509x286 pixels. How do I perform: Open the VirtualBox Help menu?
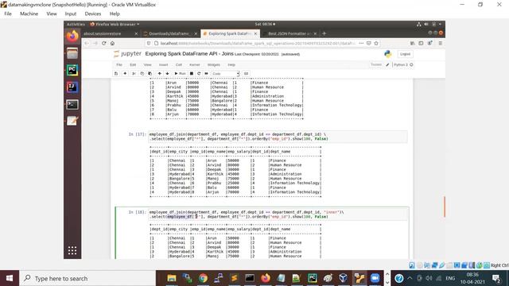point(115,14)
